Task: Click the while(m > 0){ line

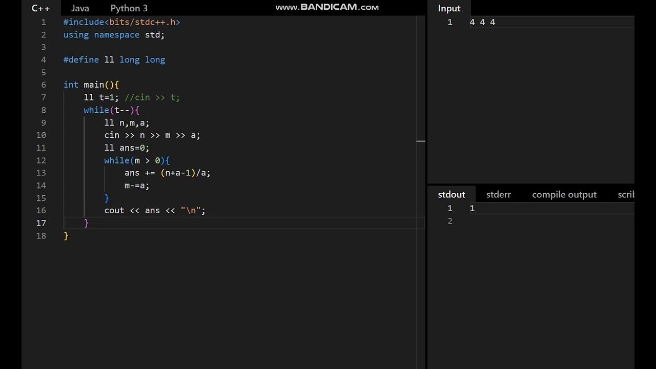Action: [x=137, y=160]
